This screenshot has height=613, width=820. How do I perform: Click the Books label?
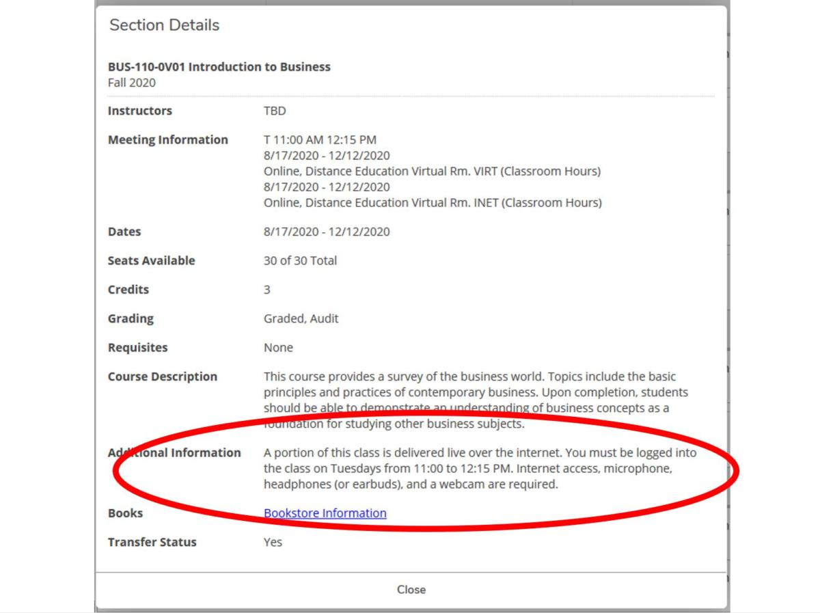click(125, 513)
